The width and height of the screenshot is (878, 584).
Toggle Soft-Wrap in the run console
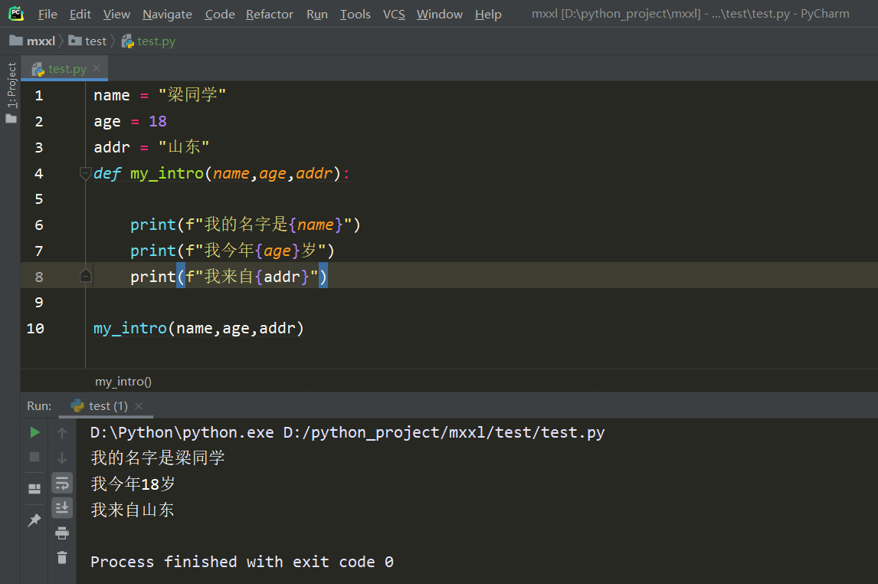click(62, 483)
